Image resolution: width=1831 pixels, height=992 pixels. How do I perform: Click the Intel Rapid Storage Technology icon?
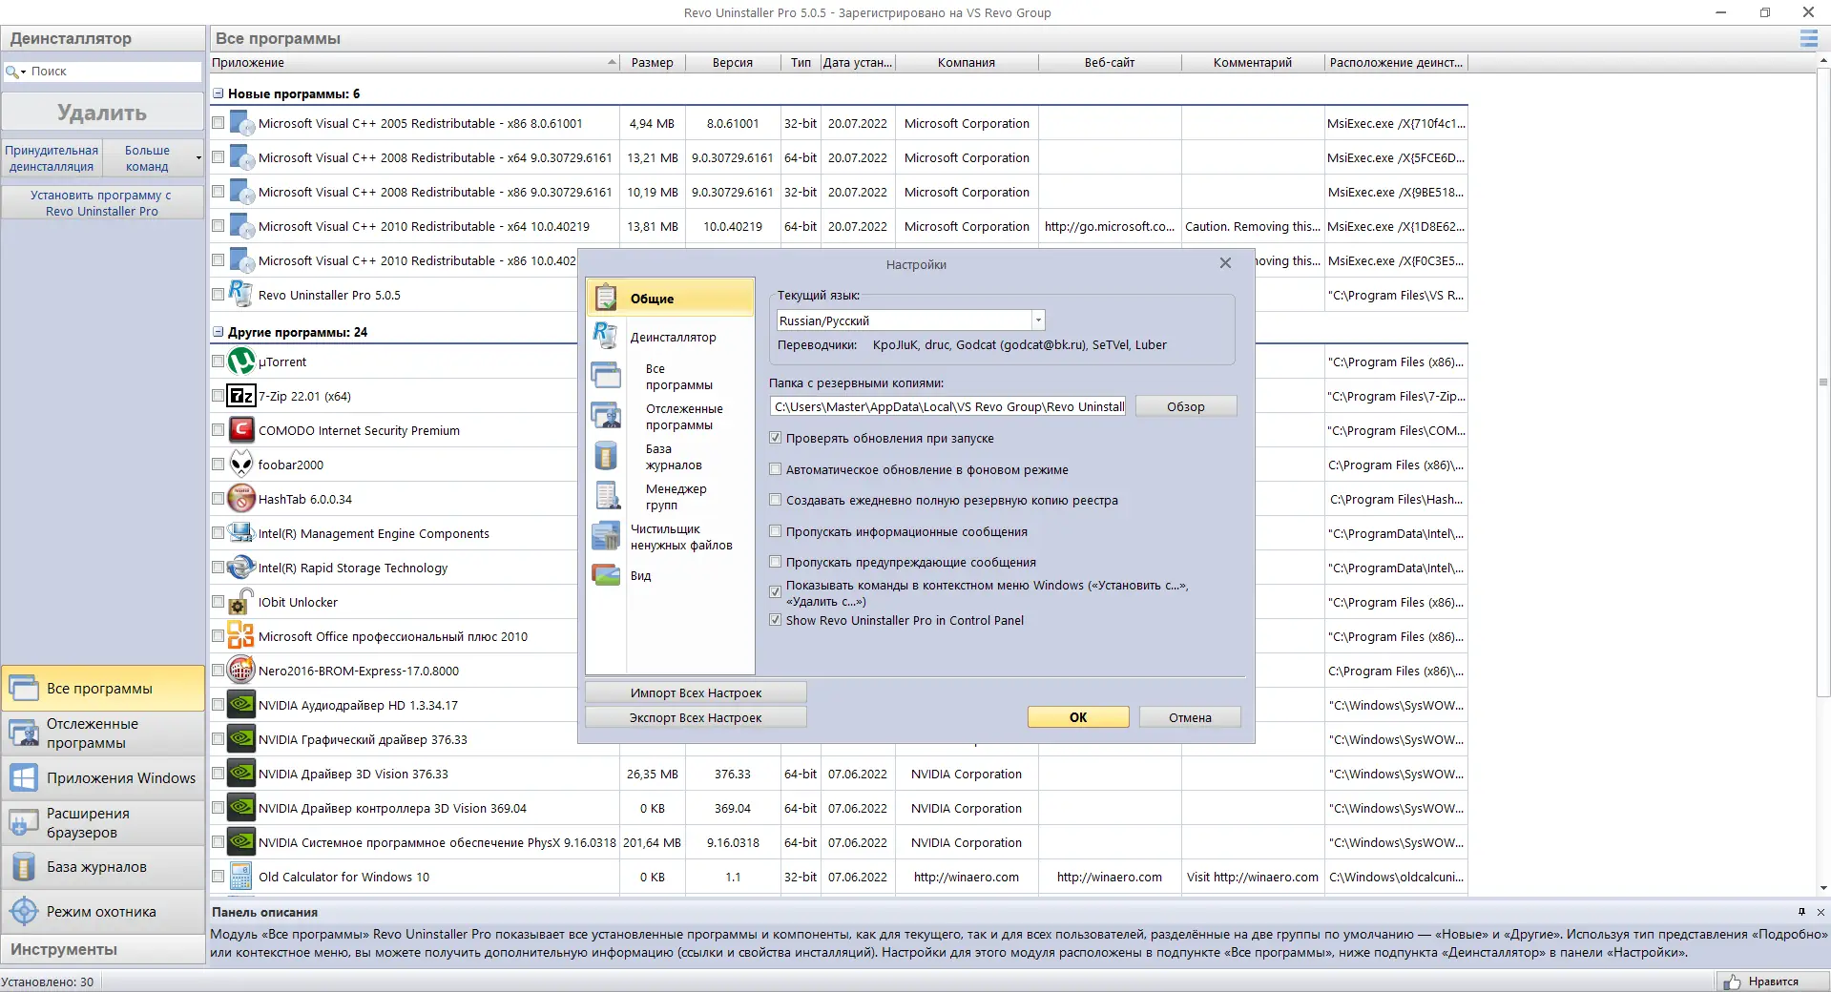click(241, 568)
